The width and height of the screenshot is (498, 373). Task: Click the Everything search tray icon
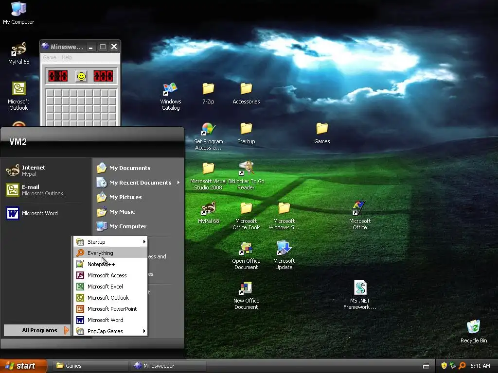[462, 366]
